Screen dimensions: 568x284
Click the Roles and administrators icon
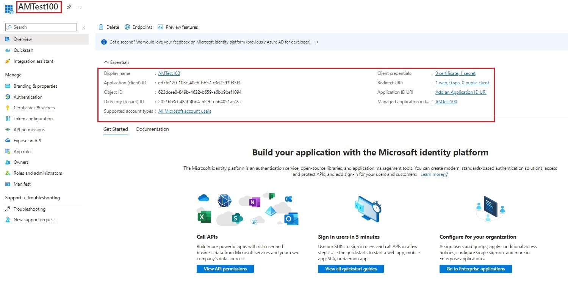8,173
